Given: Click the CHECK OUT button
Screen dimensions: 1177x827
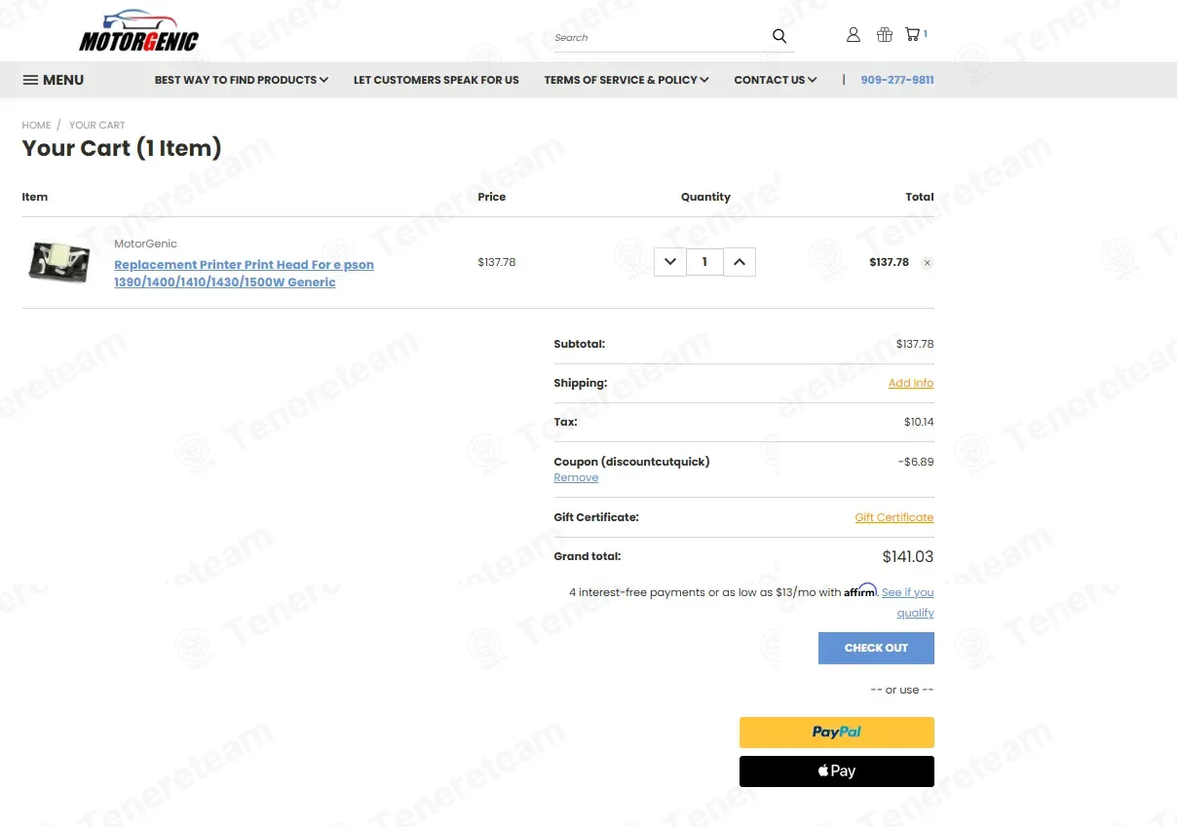Looking at the screenshot, I should 876,648.
